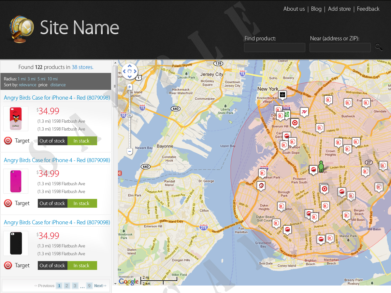Go to results page 2

pos(67,286)
